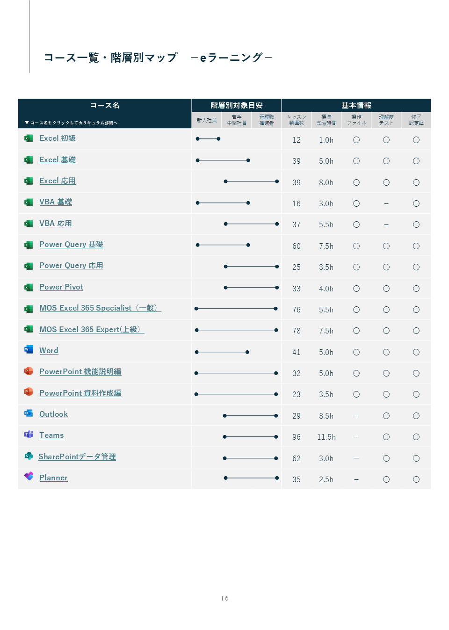The width and height of the screenshot is (449, 630).
Task: Click the 階層別対象目安 column header
Action: click(236, 105)
